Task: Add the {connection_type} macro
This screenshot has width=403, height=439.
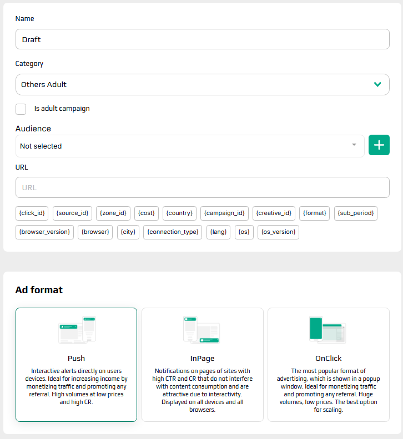Action: pyautogui.click(x=173, y=232)
